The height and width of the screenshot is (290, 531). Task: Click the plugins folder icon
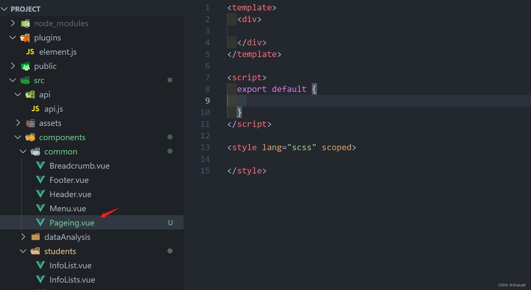(25, 38)
